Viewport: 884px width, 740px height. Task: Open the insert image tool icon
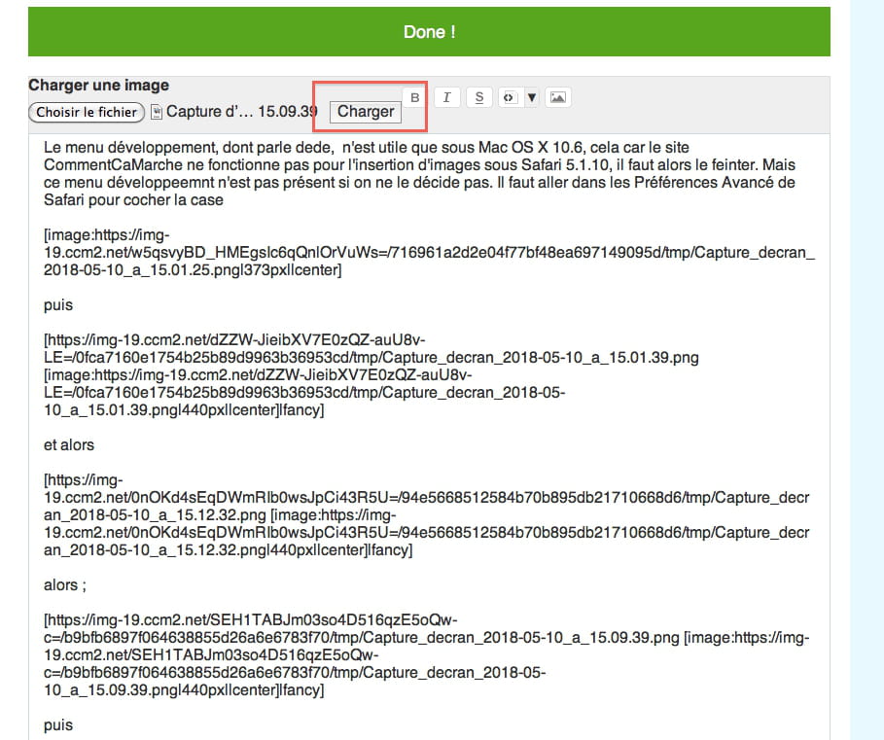coord(557,97)
